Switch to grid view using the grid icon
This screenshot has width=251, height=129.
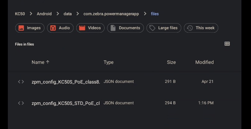(x=227, y=44)
